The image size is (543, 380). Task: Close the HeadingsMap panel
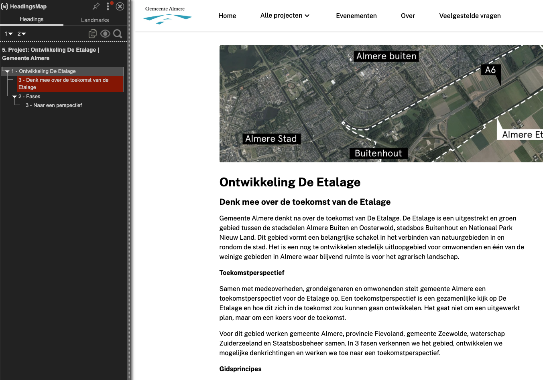click(x=120, y=6)
